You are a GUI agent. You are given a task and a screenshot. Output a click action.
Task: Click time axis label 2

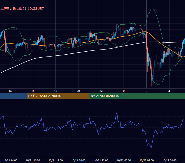click(147, 91)
